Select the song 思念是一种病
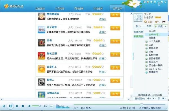The width and height of the screenshot is (169, 111). [155, 65]
